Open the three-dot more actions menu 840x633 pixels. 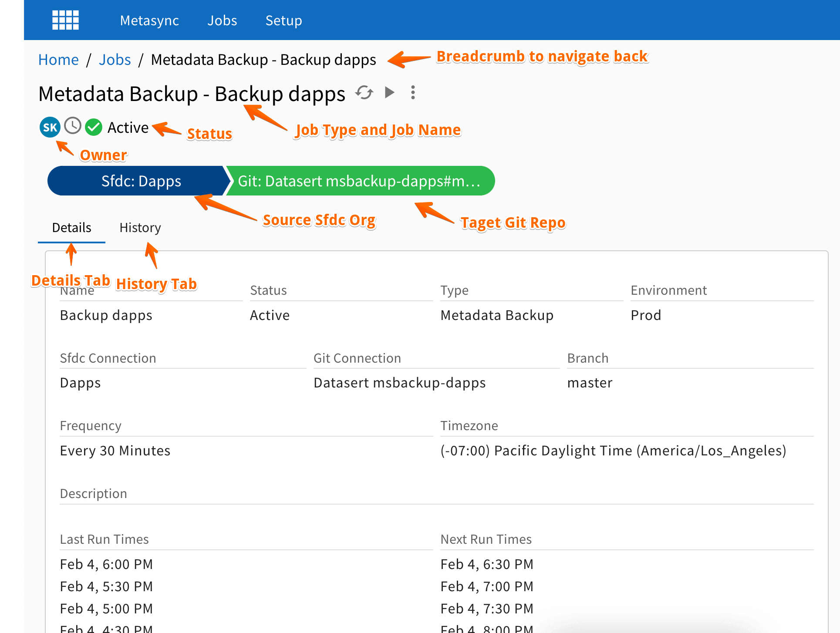click(x=413, y=92)
